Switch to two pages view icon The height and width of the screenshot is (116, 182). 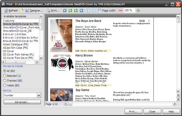[x=94, y=11]
